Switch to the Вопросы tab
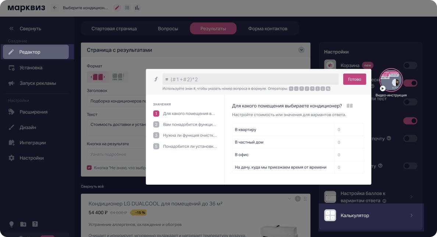Viewport: 437px width, 237px height. (168, 28)
